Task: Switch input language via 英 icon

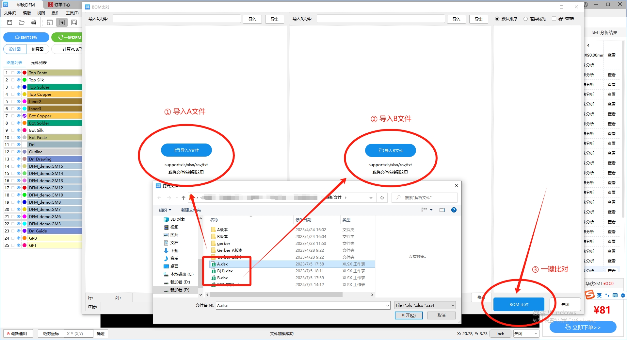Action: point(599,295)
